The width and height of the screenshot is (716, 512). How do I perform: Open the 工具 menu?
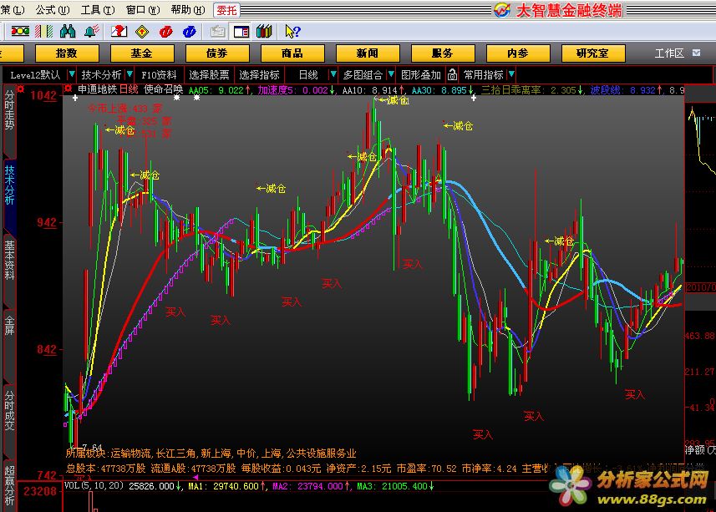97,10
